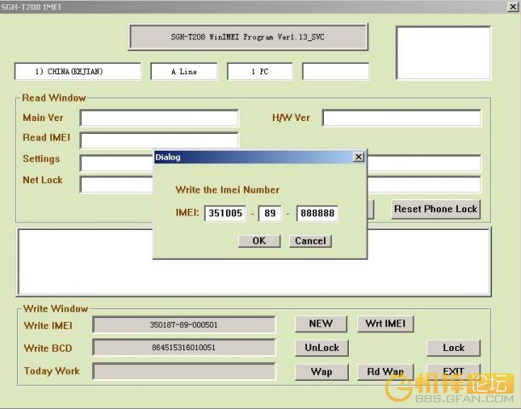Image resolution: width=521 pixels, height=409 pixels.
Task: Click OK in the IMEI dialog
Action: pyautogui.click(x=259, y=241)
